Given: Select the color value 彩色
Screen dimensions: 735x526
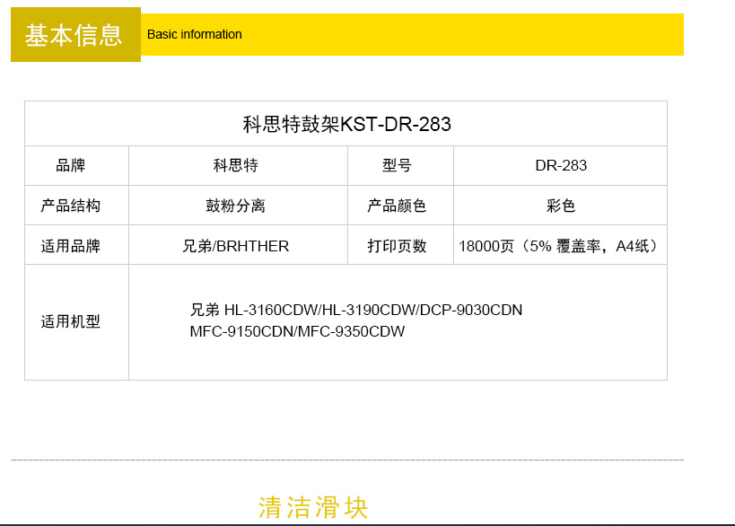Looking at the screenshot, I should [561, 206].
